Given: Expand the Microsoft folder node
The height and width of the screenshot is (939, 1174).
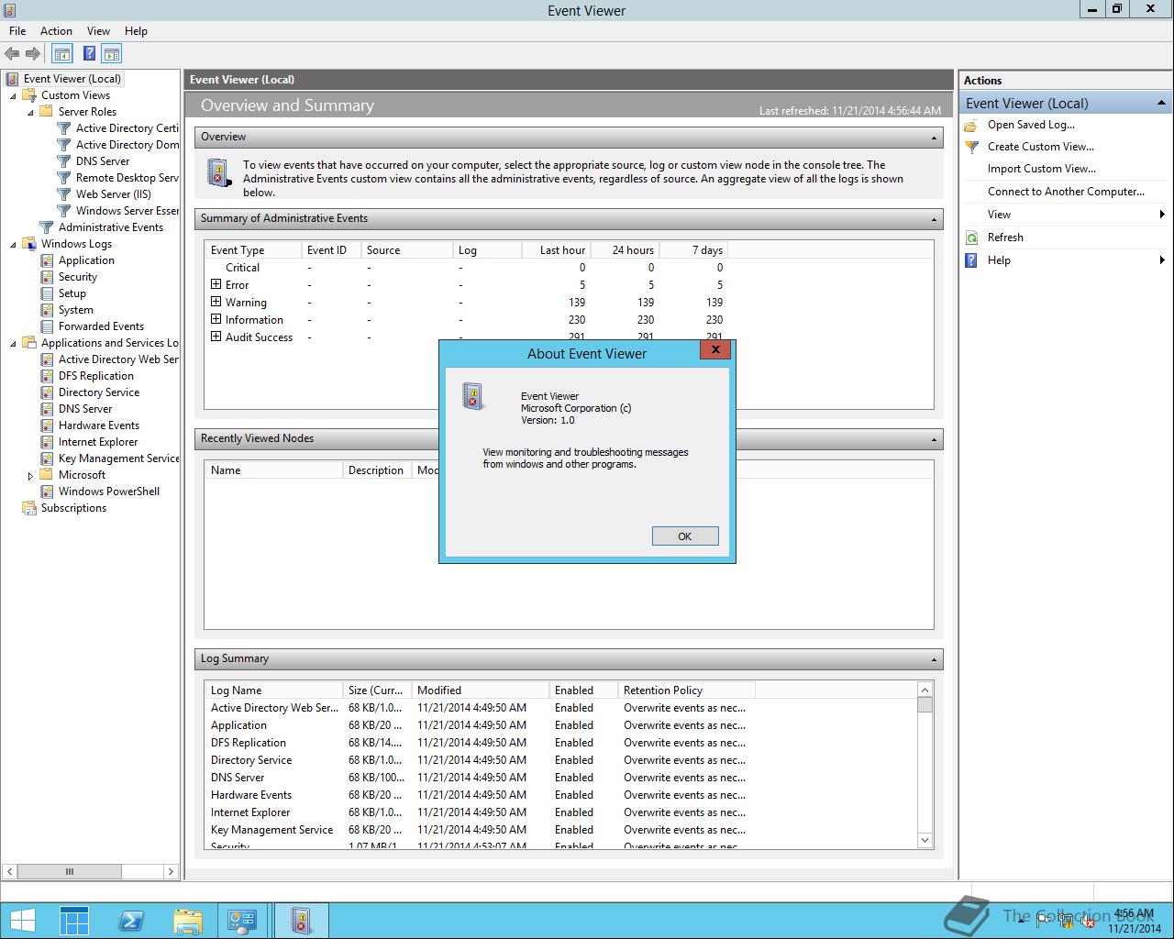Looking at the screenshot, I should point(30,476).
